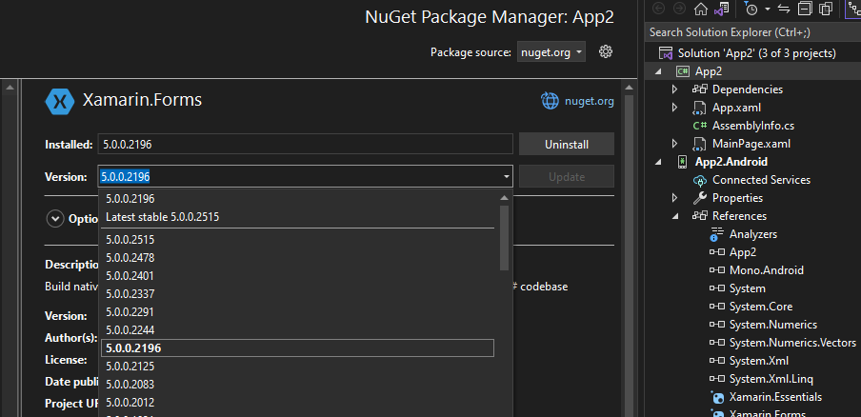Screen dimensions: 861x417
Task: Open NuGet settings gear icon
Action: tap(605, 51)
